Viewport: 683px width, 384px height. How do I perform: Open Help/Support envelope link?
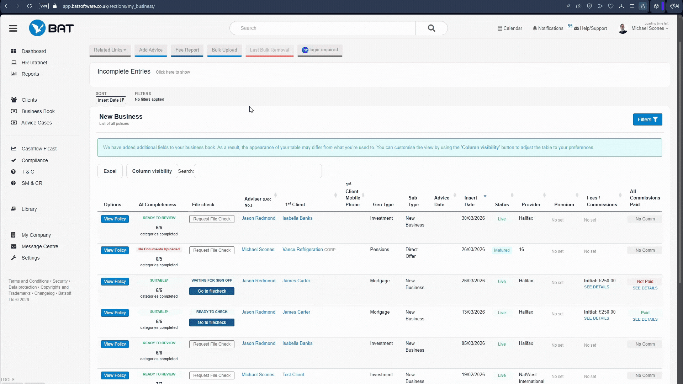(591, 28)
